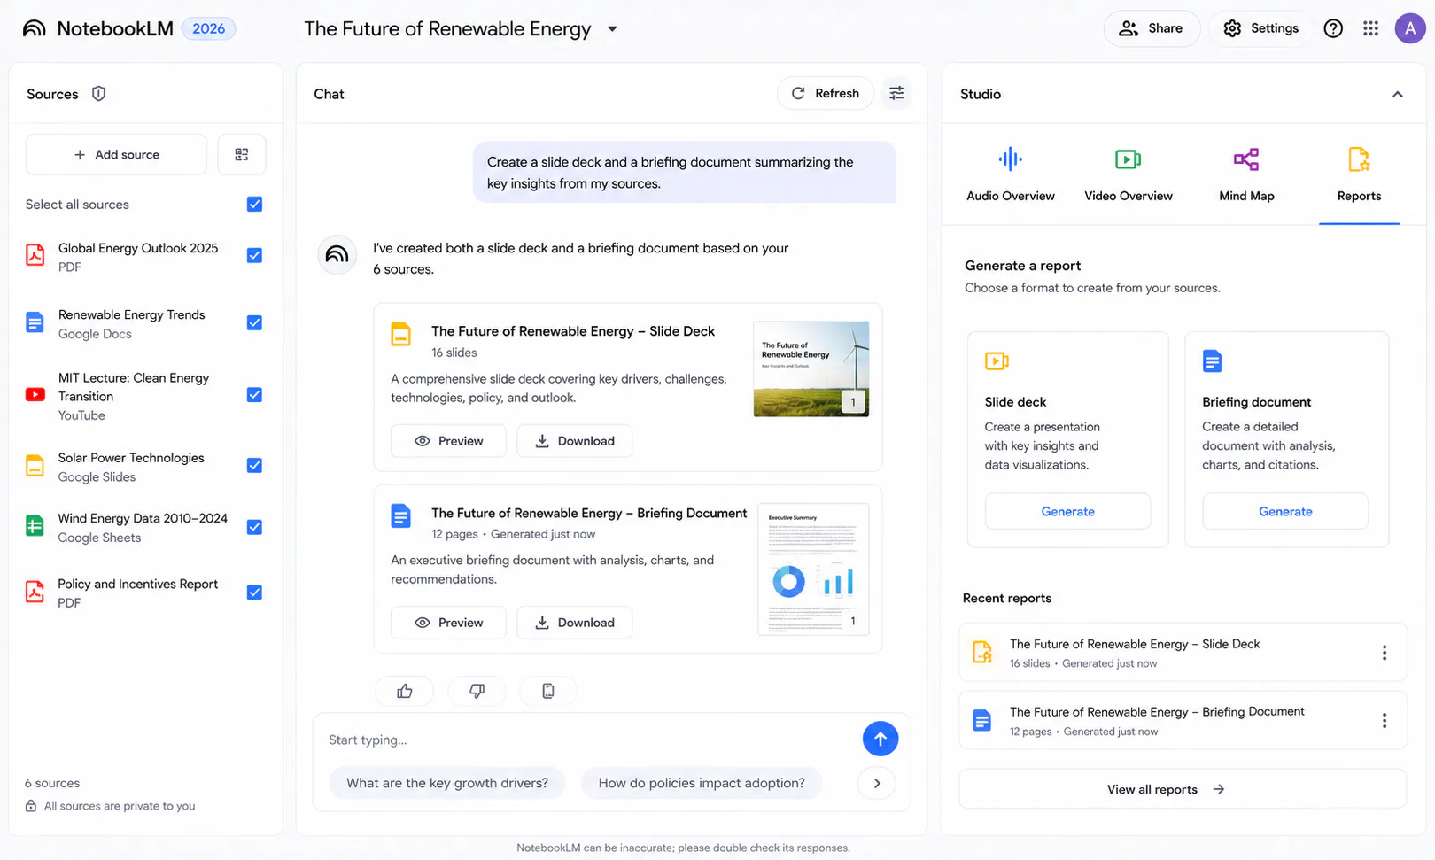Image resolution: width=1435 pixels, height=860 pixels.
Task: Open more options for recent Briefing Document report
Action: coord(1385,721)
